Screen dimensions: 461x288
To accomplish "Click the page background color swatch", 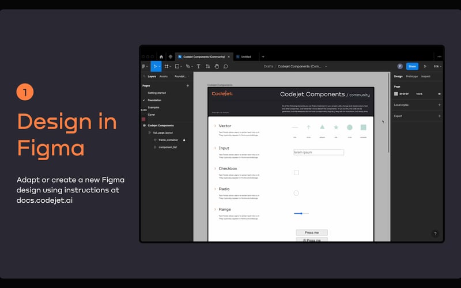I will (396, 94).
